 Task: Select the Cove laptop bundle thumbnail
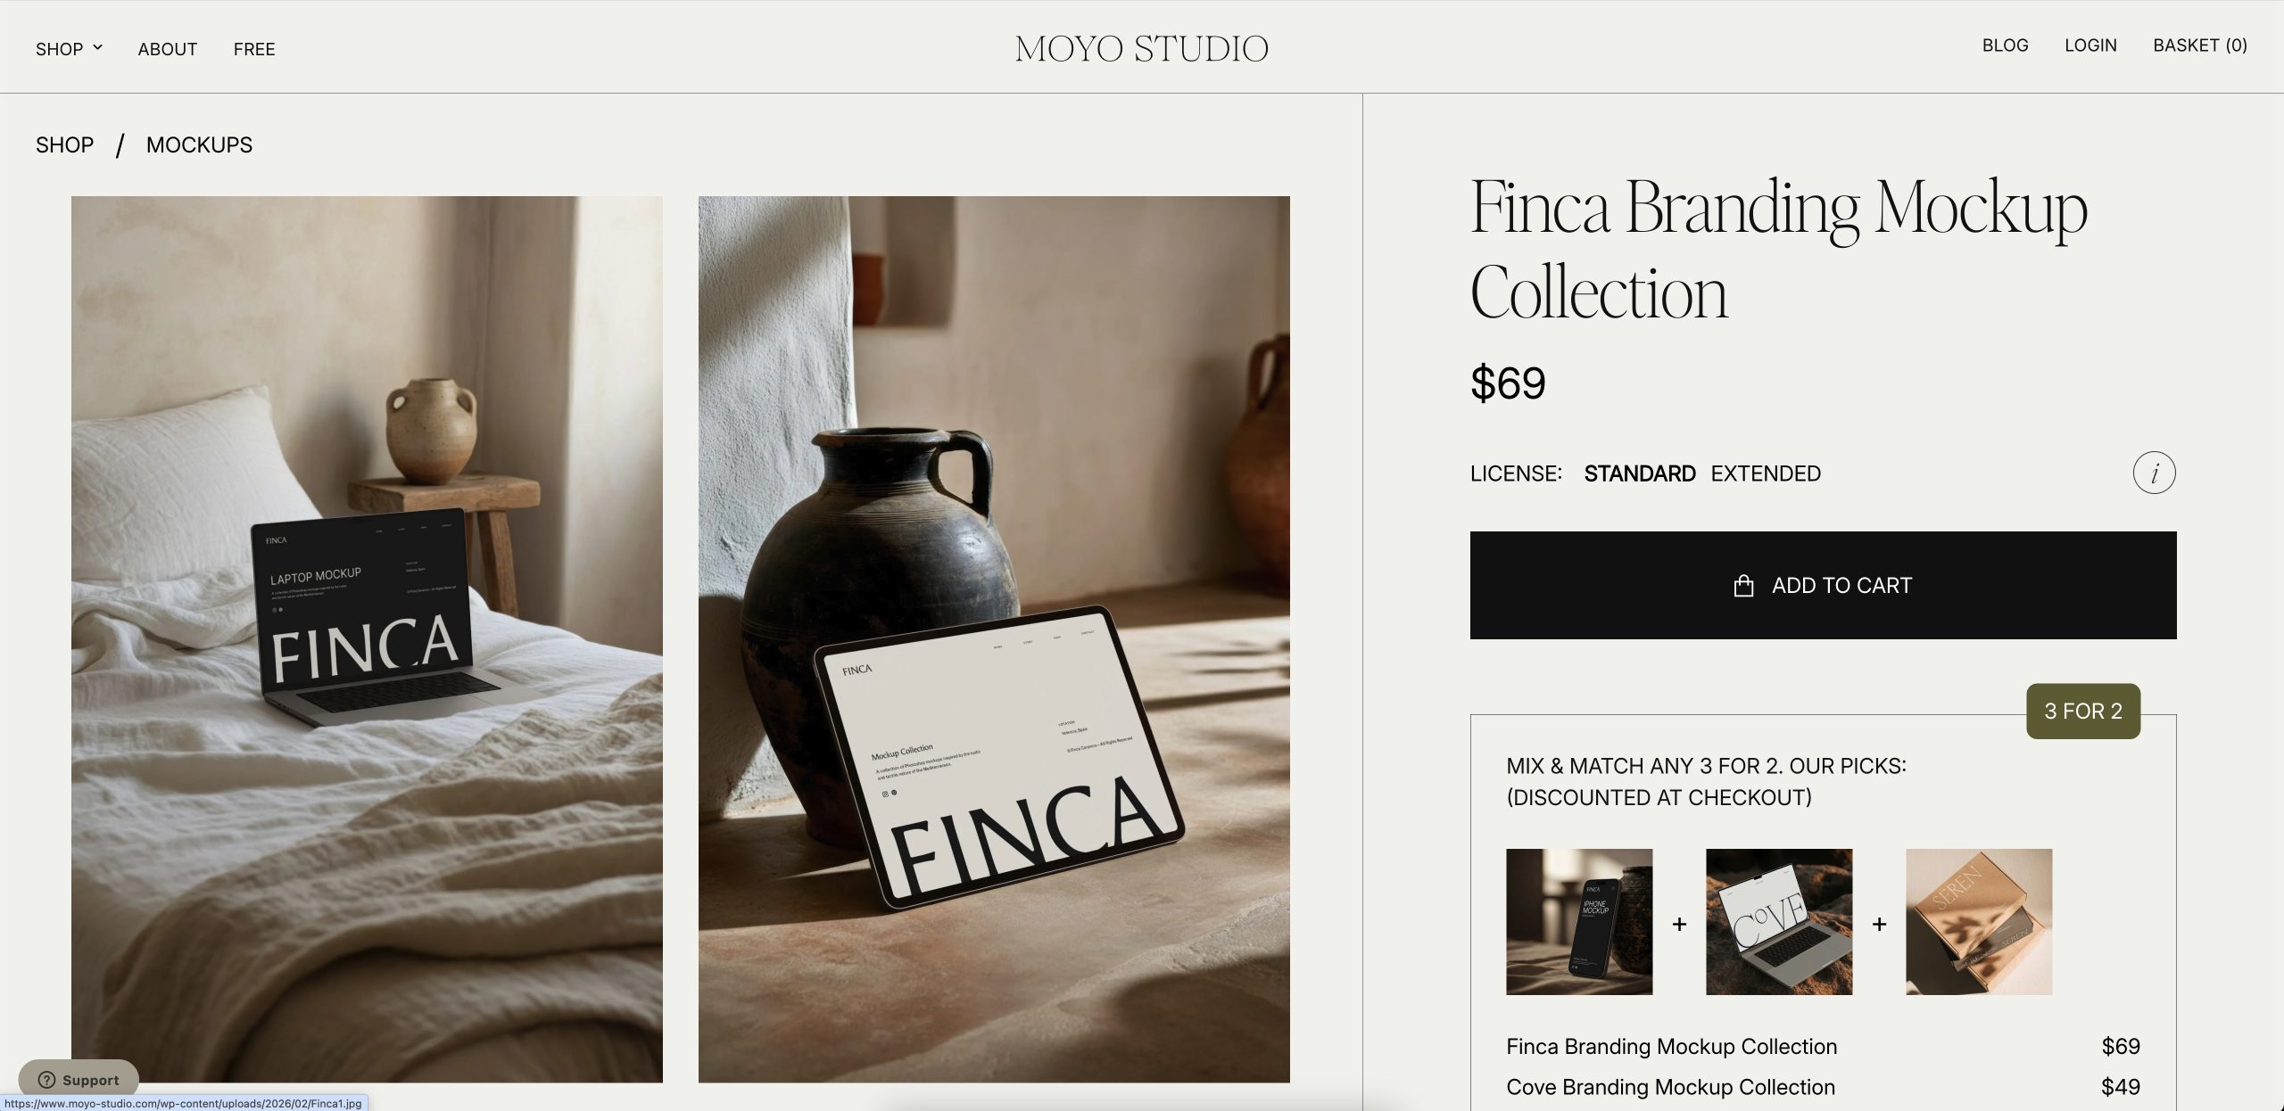pyautogui.click(x=1779, y=921)
